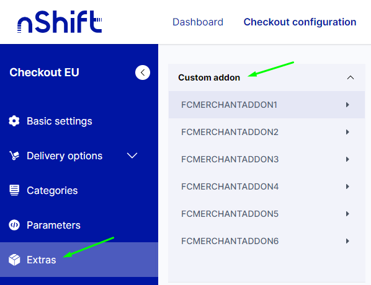Screen dimensions: 371x285
Task: Collapse the Custom addon section chevron
Action: point(351,77)
